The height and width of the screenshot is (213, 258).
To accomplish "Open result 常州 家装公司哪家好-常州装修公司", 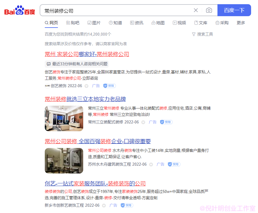I will coord(87,54).
